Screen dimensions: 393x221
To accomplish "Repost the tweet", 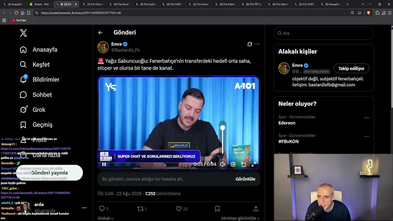I will tap(140, 209).
